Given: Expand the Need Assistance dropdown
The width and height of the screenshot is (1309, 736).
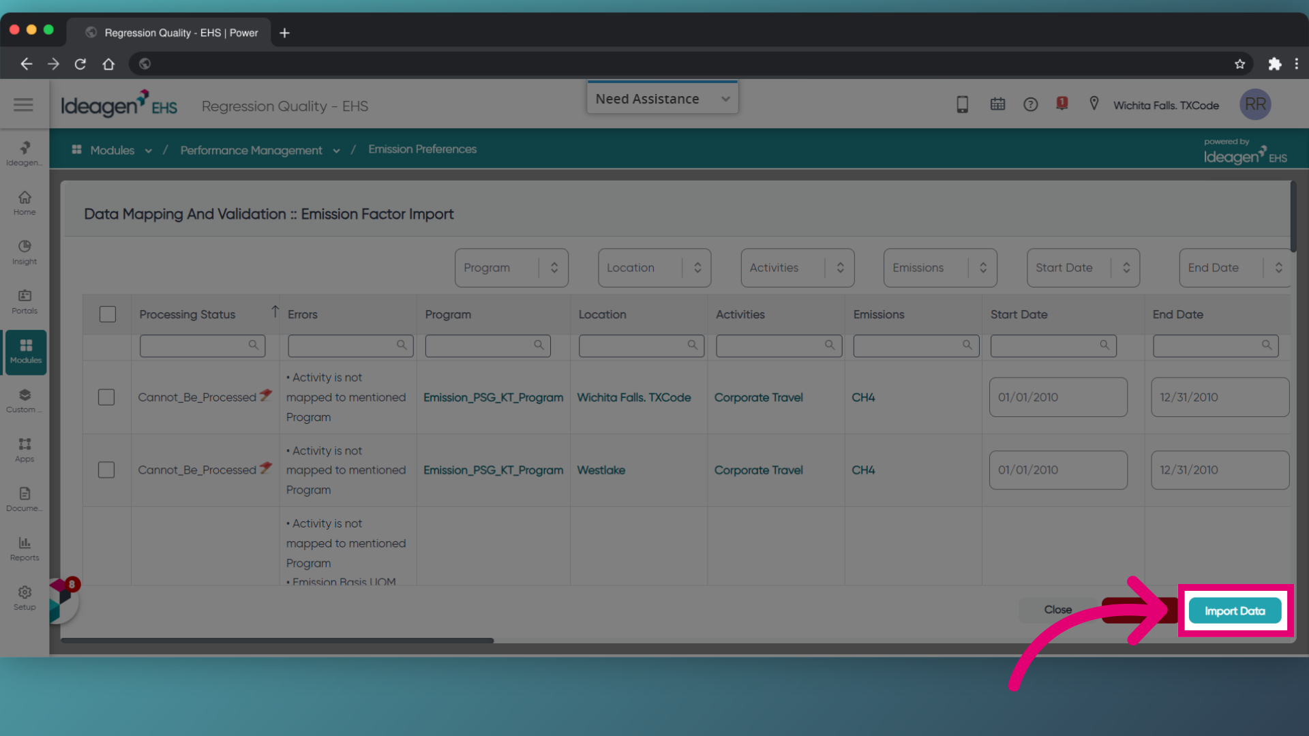Looking at the screenshot, I should point(662,99).
